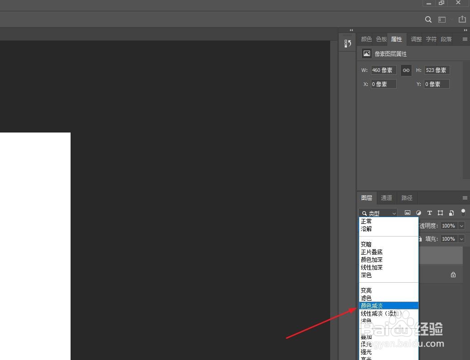This screenshot has width=470, height=360.
Task: Choose 变暗 blend mode
Action: pos(389,244)
